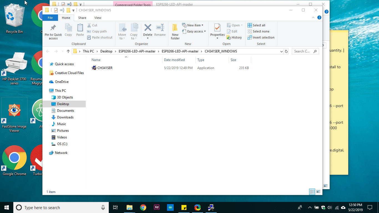Click the Rename icon in Organize group
This screenshot has width=379, height=213.
(x=160, y=30)
